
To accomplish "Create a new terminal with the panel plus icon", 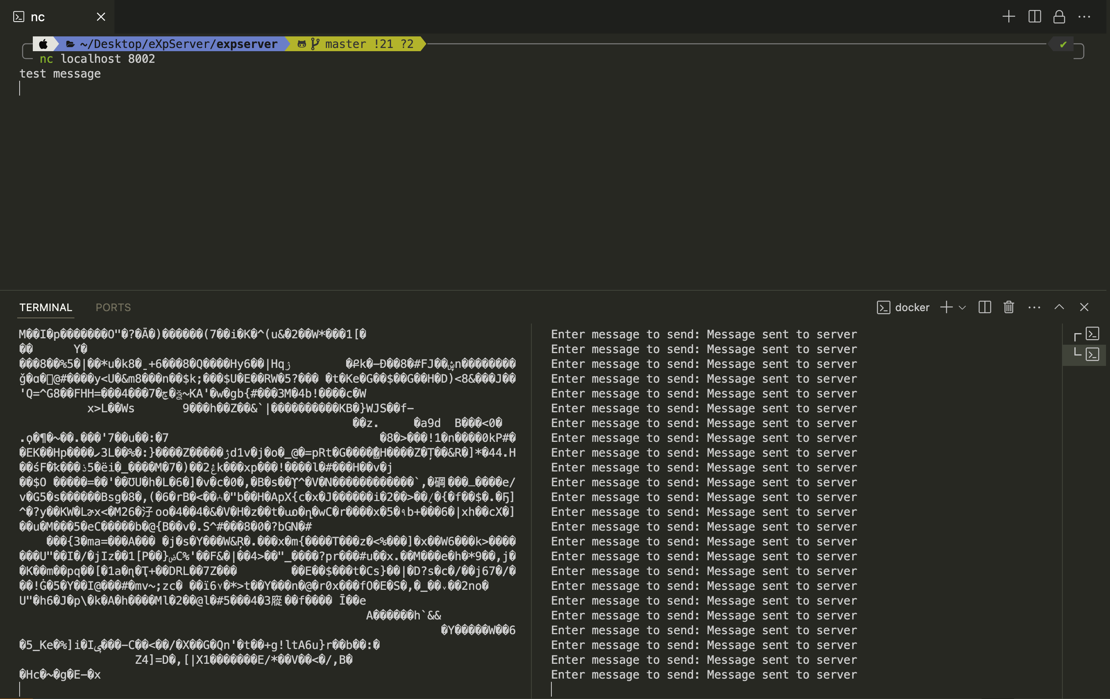I will tap(946, 308).
